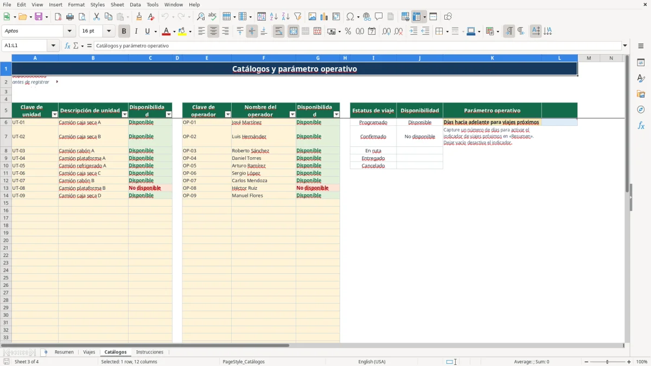Insert an image
The height and width of the screenshot is (366, 651).
click(312, 17)
